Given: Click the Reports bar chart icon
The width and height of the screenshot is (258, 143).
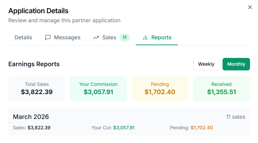Looking at the screenshot, I should click(145, 37).
